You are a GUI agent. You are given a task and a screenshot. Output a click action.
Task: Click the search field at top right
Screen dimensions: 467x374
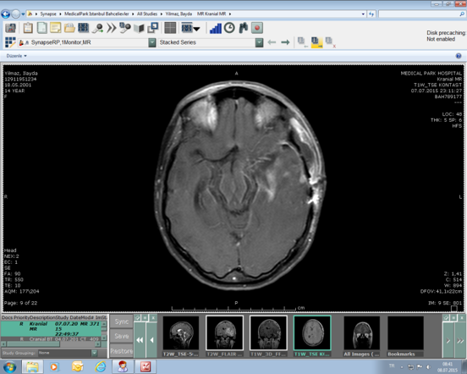click(x=421, y=14)
